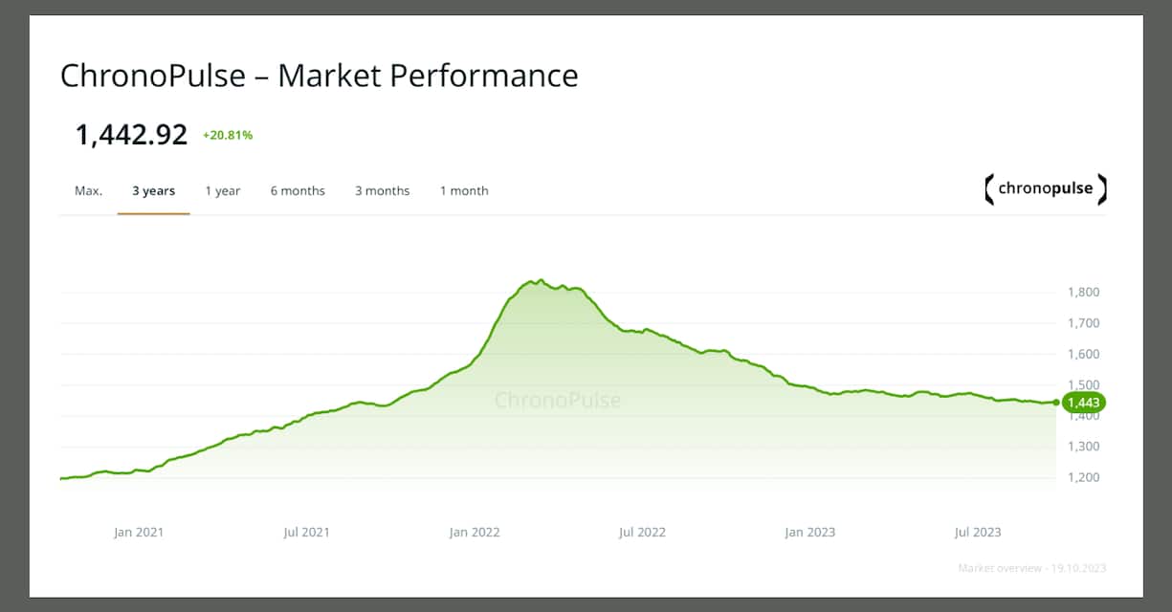Click the chronopulse logo in the header

[1045, 188]
